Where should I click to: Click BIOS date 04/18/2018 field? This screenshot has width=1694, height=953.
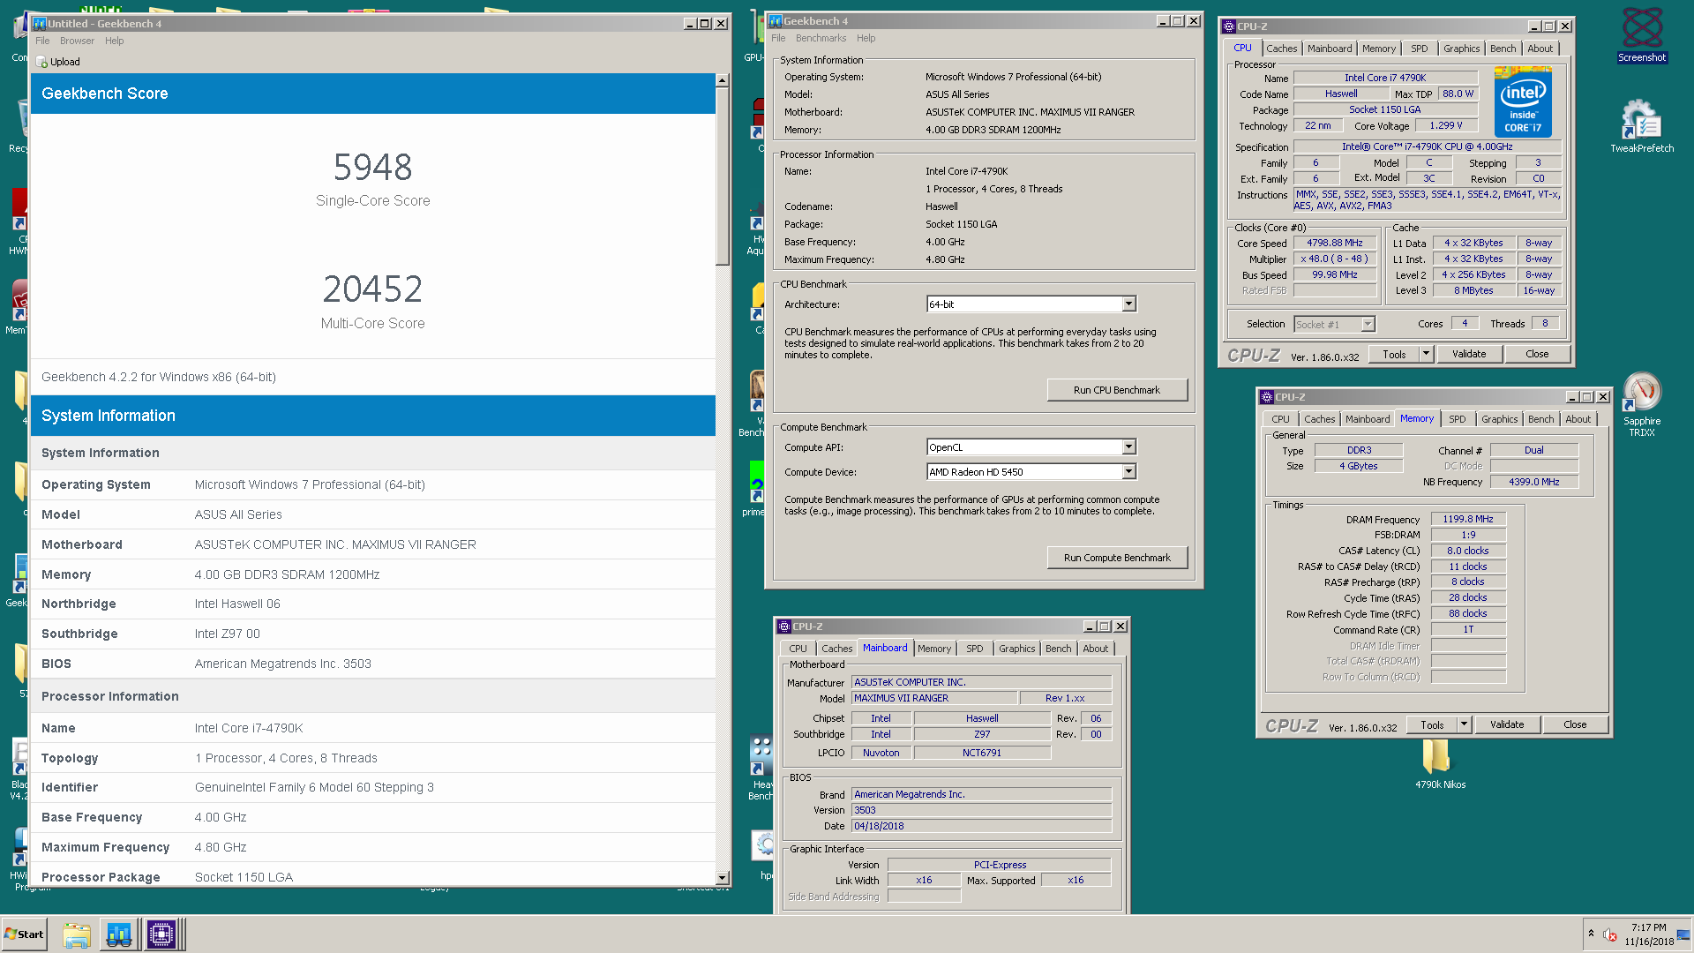(981, 826)
